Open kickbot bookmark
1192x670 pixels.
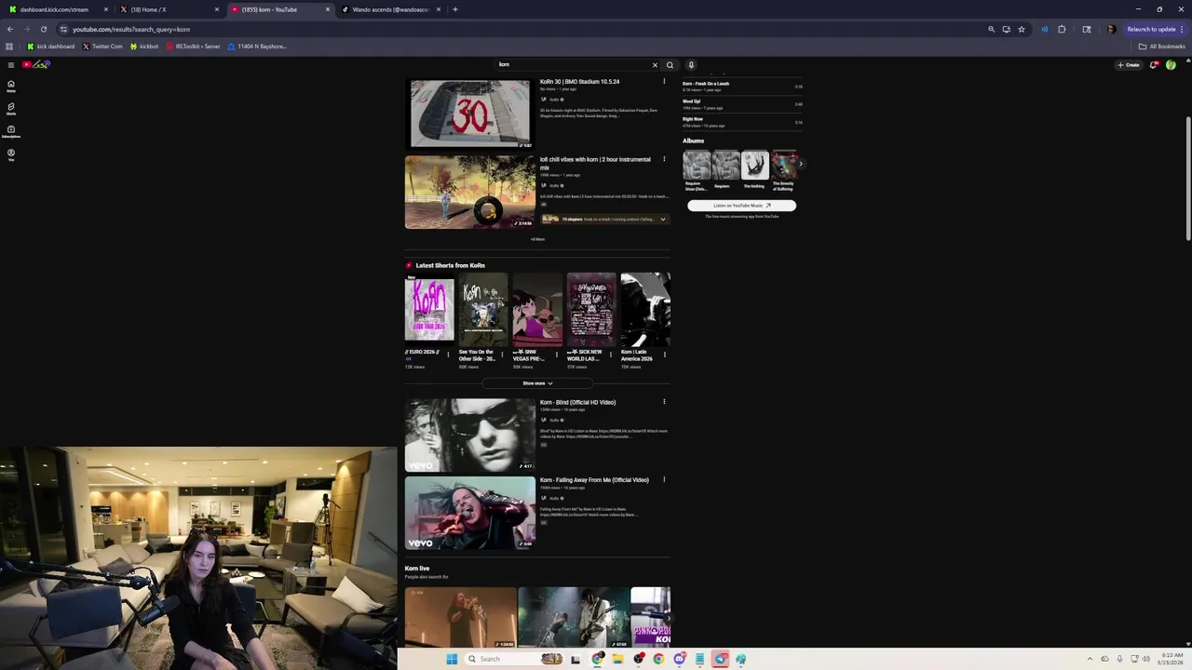pyautogui.click(x=144, y=47)
